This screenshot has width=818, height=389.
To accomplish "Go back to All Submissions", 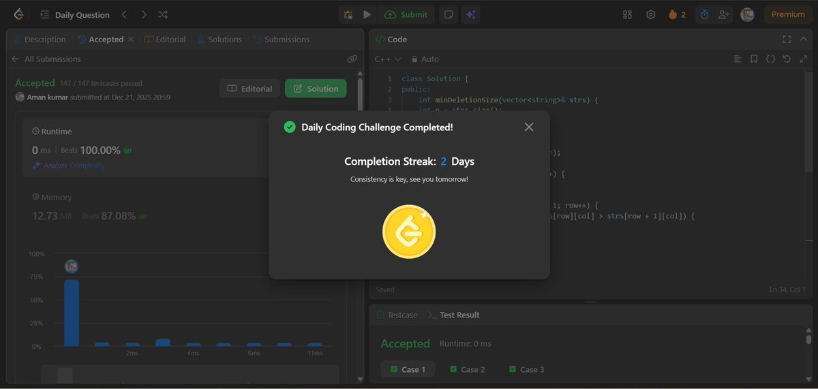I will [46, 59].
